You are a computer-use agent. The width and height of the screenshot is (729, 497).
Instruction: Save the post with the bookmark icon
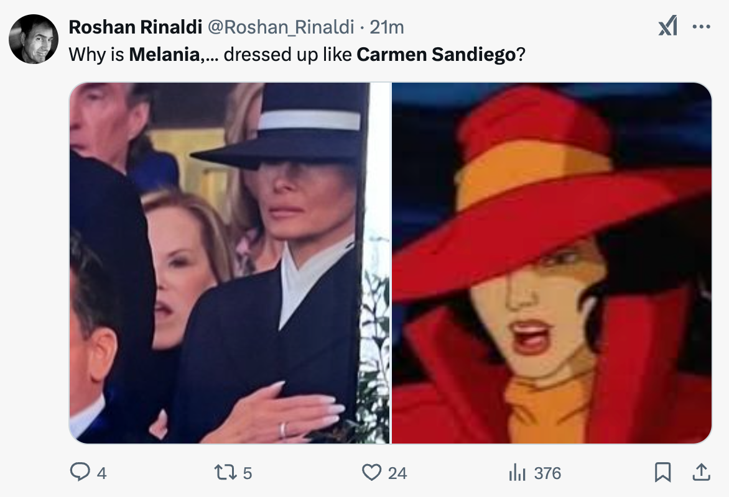pyautogui.click(x=661, y=473)
